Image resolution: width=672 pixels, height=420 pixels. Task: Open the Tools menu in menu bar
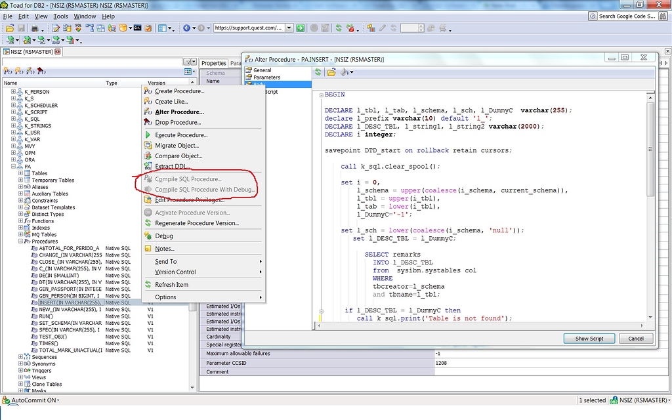point(60,16)
